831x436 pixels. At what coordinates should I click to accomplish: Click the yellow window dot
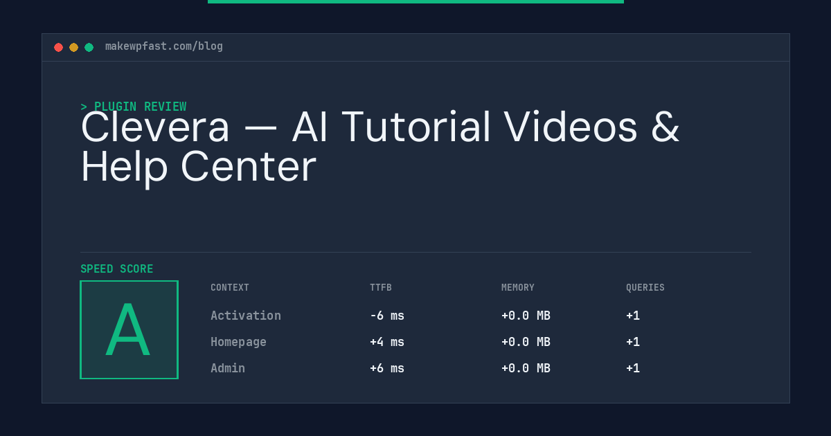(x=73, y=47)
